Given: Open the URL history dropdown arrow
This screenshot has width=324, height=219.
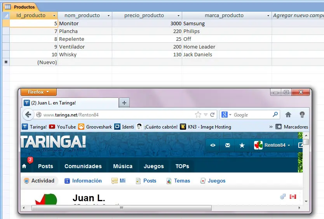Looking at the screenshot, I should click(x=206, y=115).
